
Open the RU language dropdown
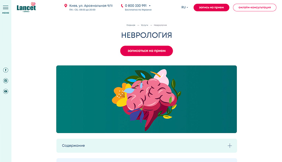pyautogui.click(x=184, y=7)
